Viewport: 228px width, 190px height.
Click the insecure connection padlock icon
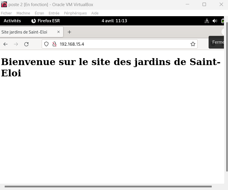click(54, 44)
